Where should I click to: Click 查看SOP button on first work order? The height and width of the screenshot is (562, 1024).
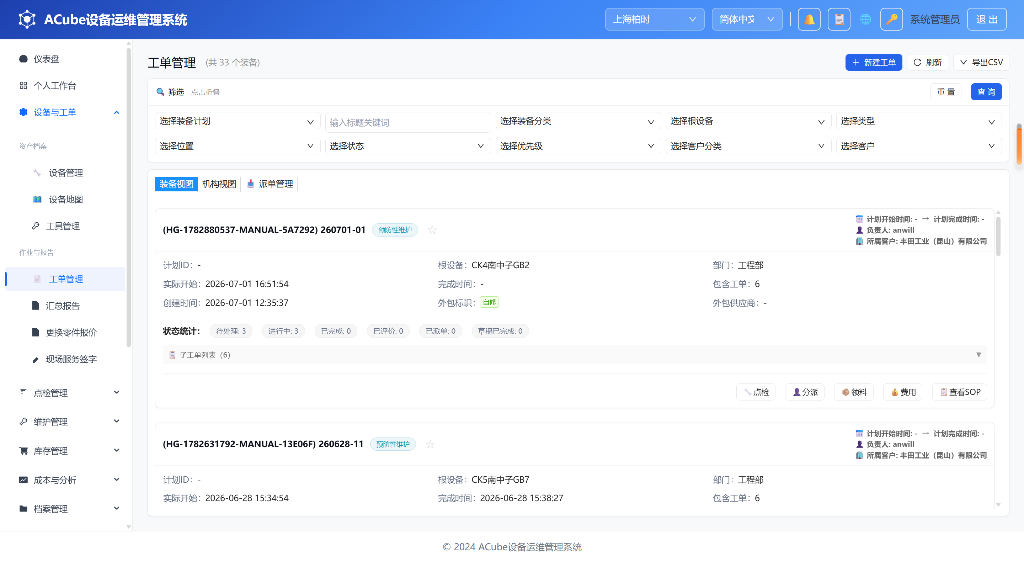click(x=960, y=392)
